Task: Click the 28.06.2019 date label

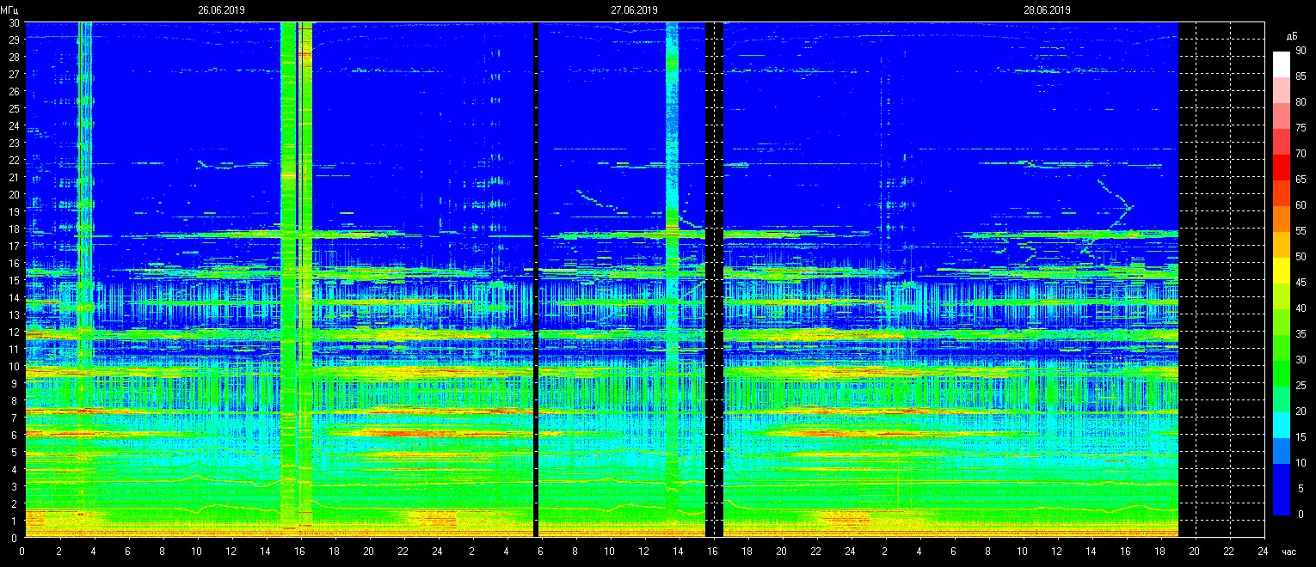Action: 1047,10
